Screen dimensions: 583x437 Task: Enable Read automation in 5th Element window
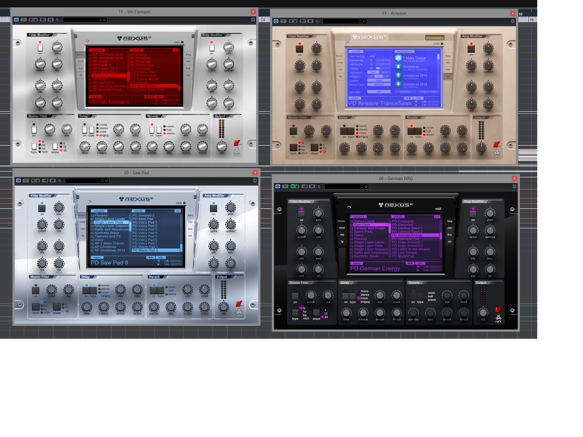(x=31, y=20)
